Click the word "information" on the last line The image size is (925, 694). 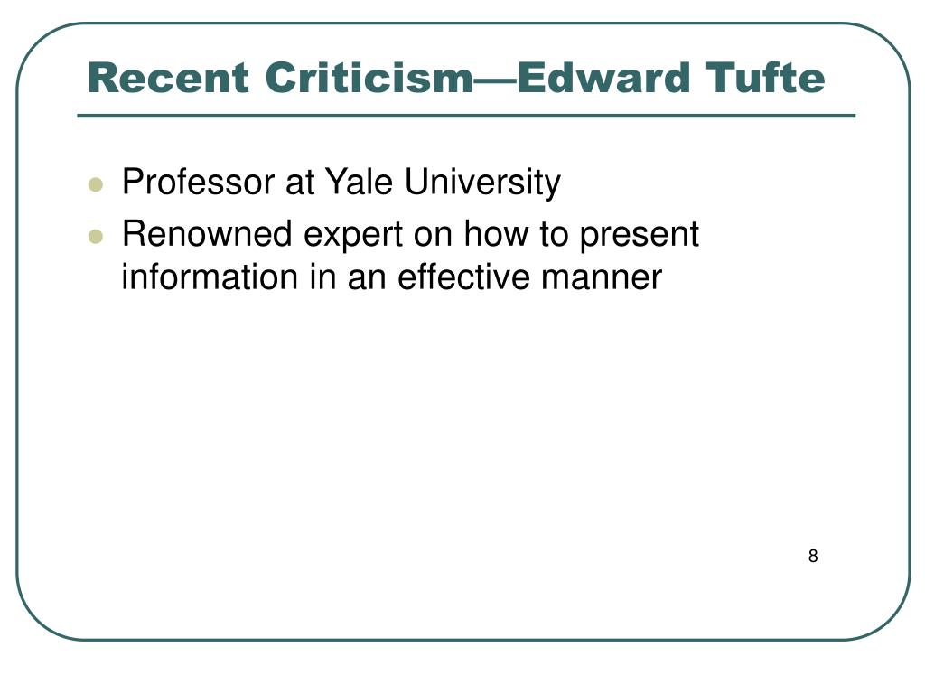click(x=210, y=277)
